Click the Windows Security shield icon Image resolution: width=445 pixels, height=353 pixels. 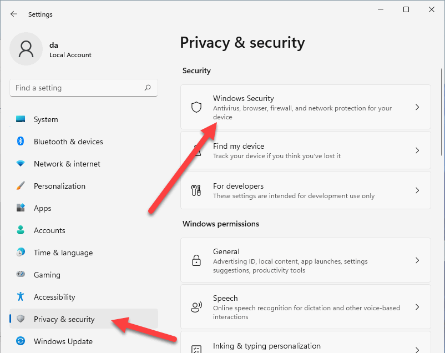click(x=196, y=107)
